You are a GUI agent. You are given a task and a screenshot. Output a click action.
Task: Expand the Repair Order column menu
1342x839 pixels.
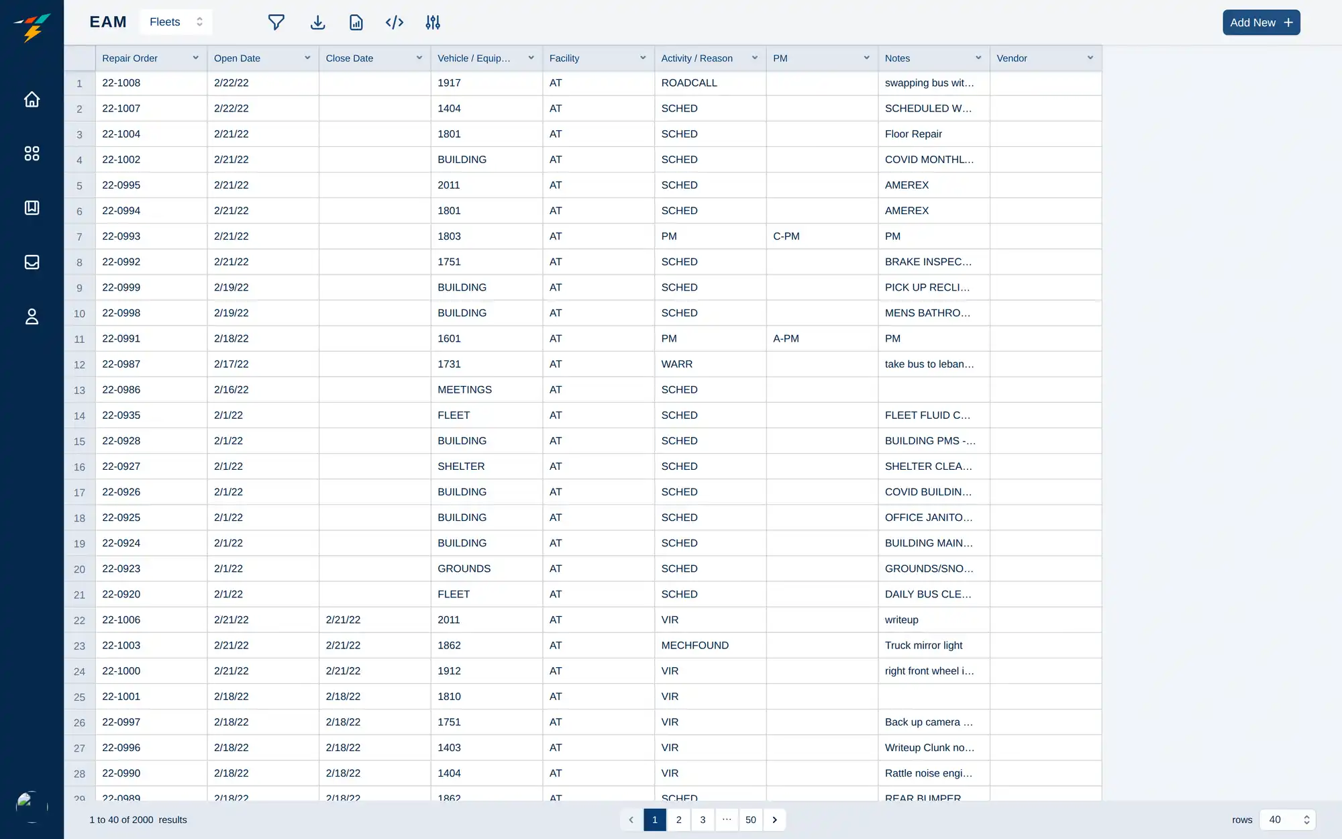pyautogui.click(x=195, y=58)
